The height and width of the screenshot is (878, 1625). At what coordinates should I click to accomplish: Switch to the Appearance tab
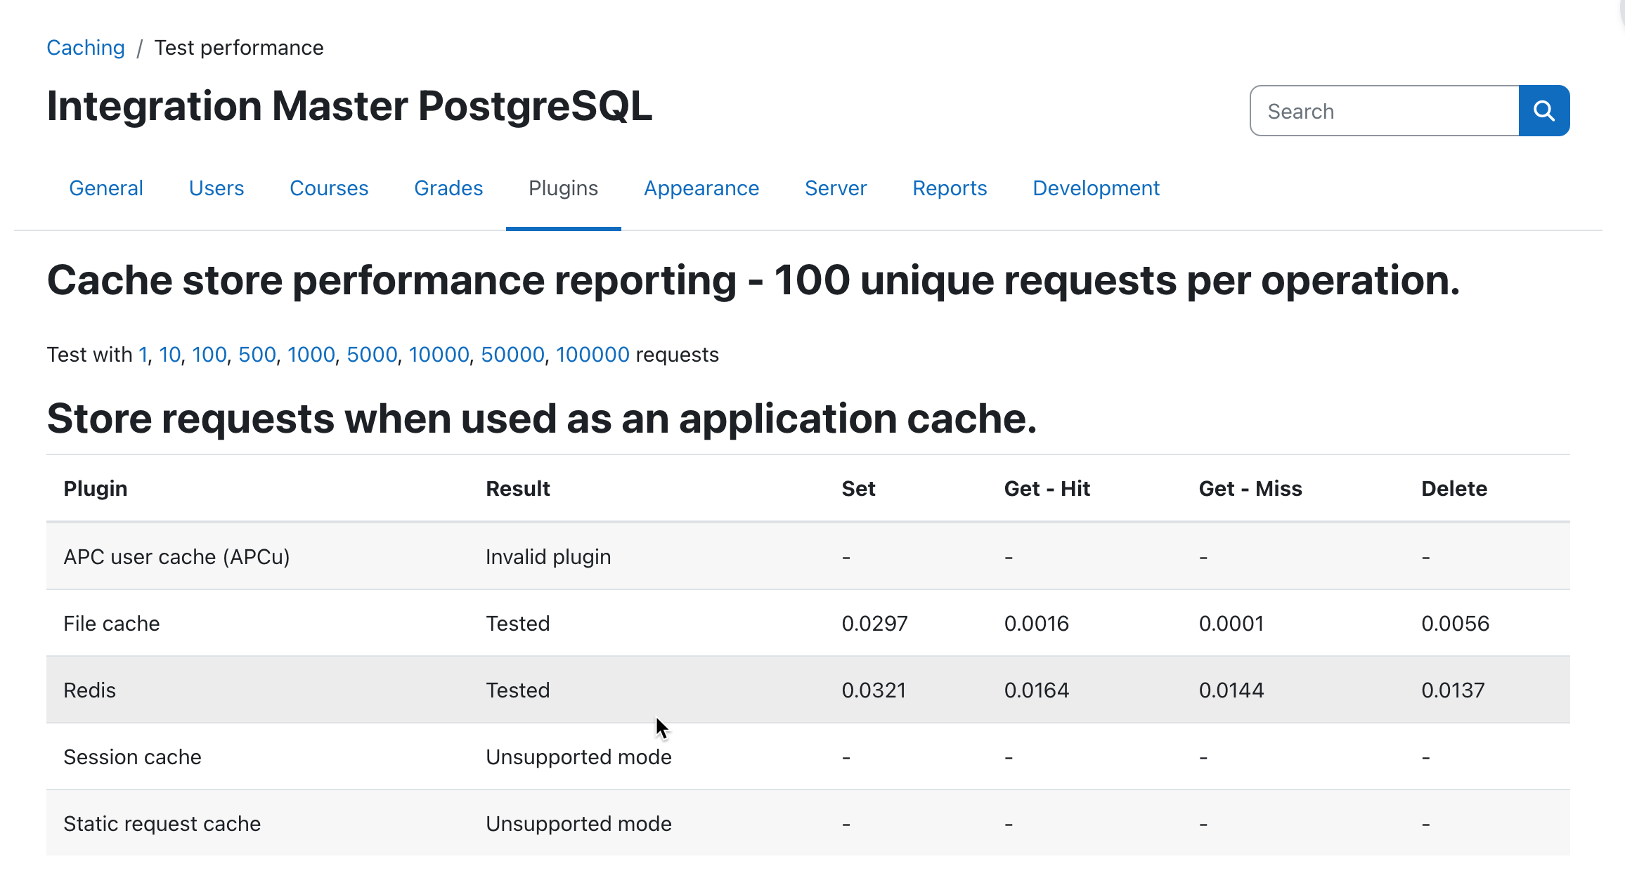[x=701, y=188]
